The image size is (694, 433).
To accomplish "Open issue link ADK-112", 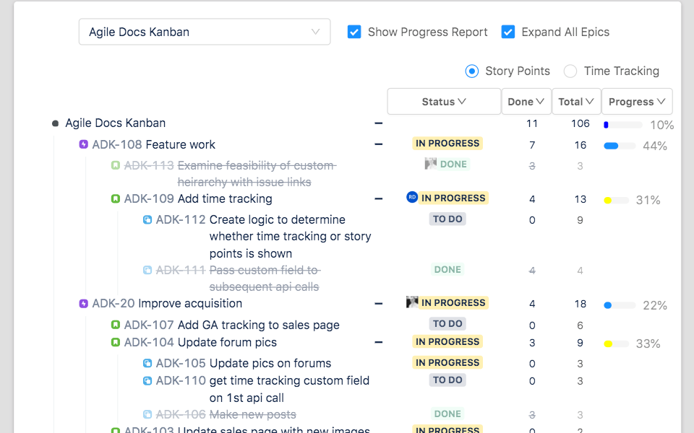I will pyautogui.click(x=181, y=219).
